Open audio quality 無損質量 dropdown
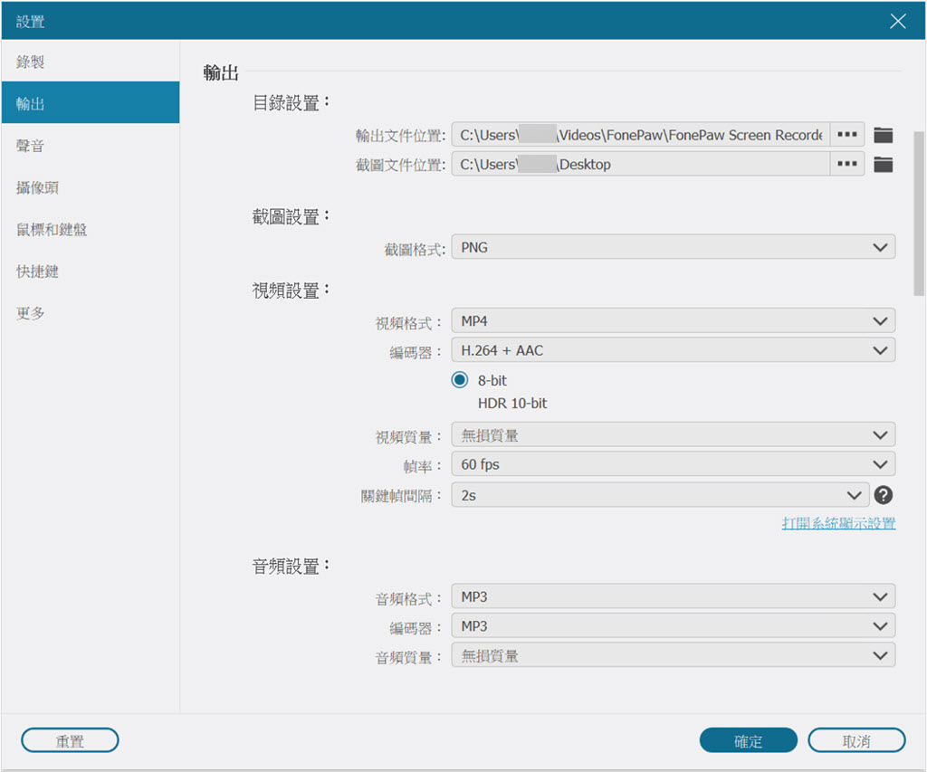927x772 pixels. (x=674, y=655)
